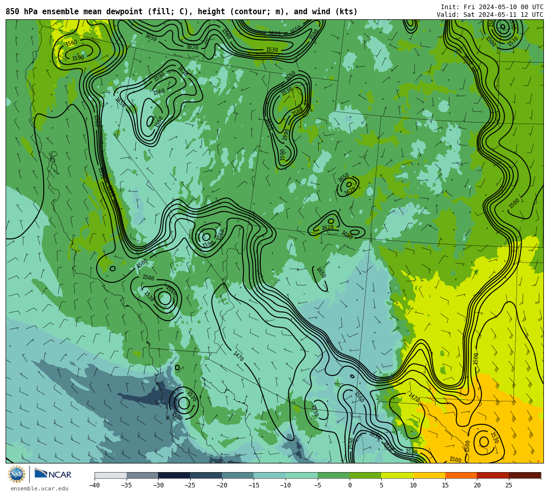Click the NCAR logo
This screenshot has height=495, width=549.
coord(53,474)
